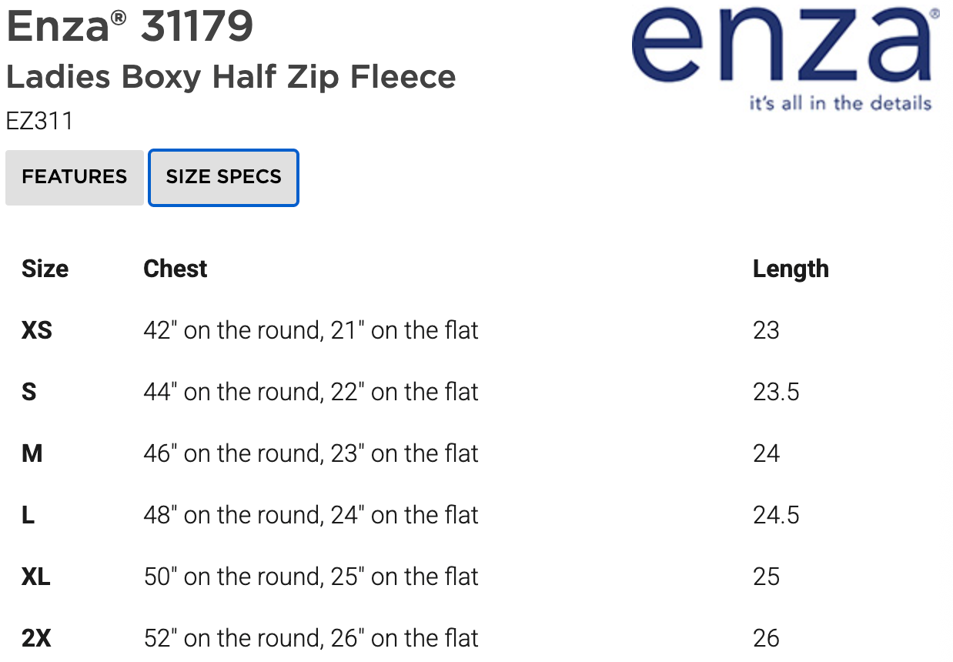Screen dimensions: 953x662
Task: Click the 24.5 length value
Action: 776,515
